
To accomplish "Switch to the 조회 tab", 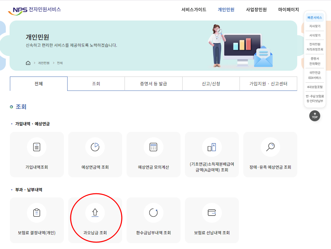I will coord(96,84).
